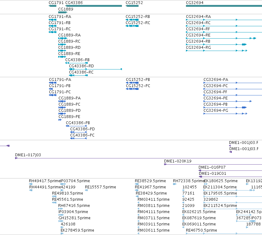The image size is (262, 235).
Task: Select protein CG15252-PB
Action: (138, 80)
